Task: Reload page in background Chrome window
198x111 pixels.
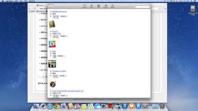Action: pos(35,8)
